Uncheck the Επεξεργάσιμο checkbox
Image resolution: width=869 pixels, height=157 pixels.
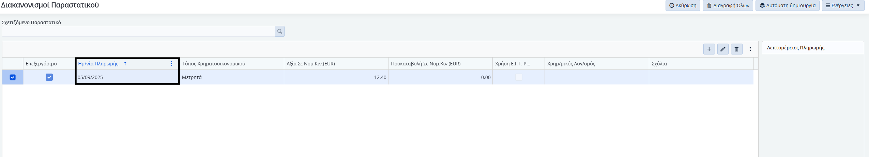(x=49, y=77)
